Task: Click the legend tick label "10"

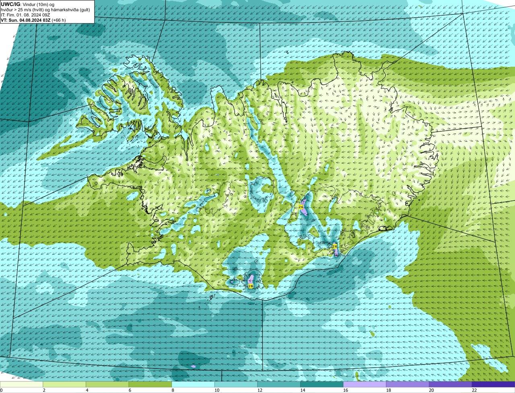Action: click(217, 390)
